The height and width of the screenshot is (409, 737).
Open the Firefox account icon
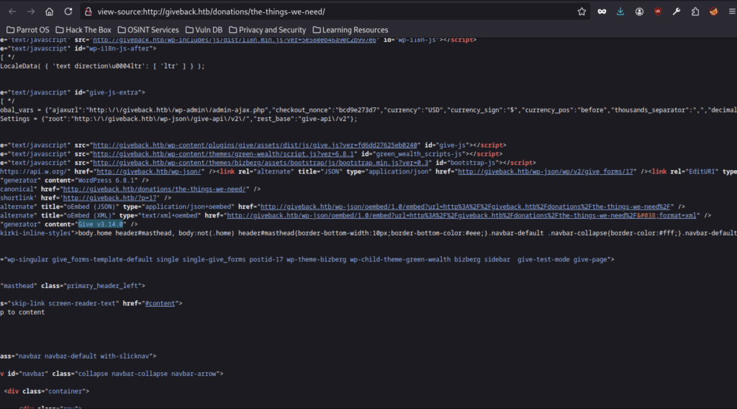point(638,12)
